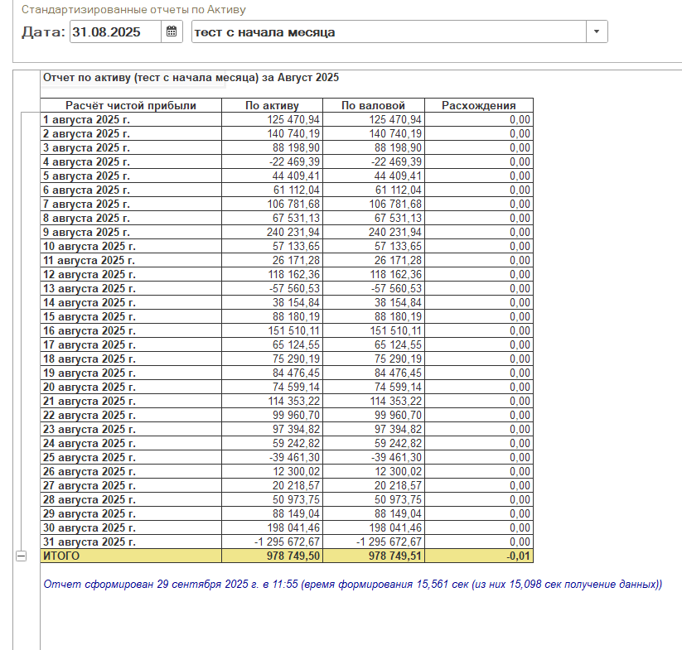
Task: Select the row '4 августа 2025 г.'
Action: [287, 161]
